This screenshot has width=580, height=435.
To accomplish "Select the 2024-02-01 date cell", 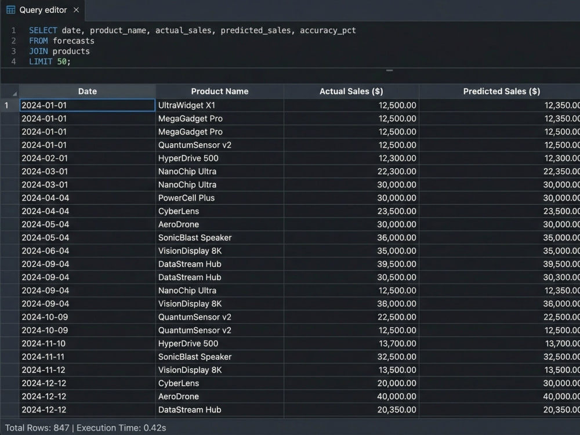I will 88,158.
